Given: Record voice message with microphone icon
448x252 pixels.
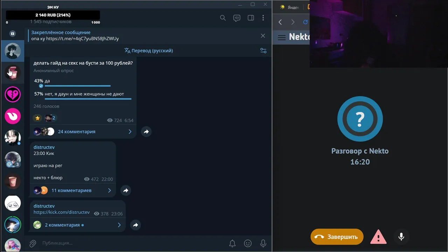Looking at the screenshot, I should 263,243.
